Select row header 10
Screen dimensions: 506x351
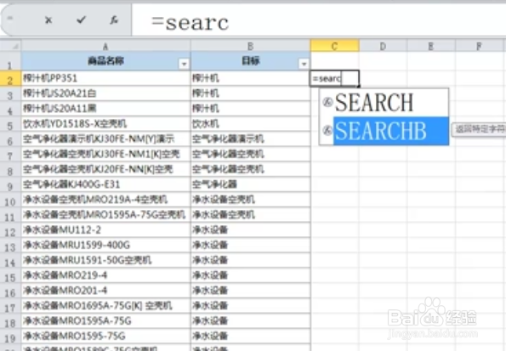point(10,201)
